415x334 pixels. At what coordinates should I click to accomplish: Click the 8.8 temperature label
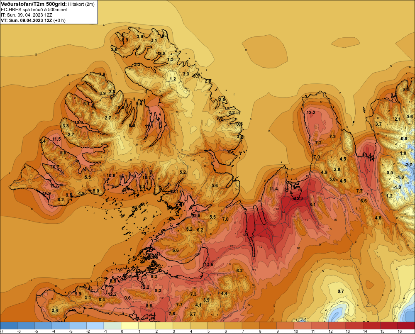(x=149, y=306)
